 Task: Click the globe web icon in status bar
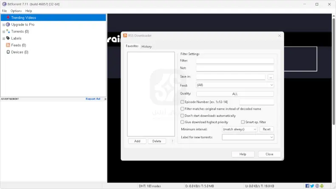pos(317,186)
